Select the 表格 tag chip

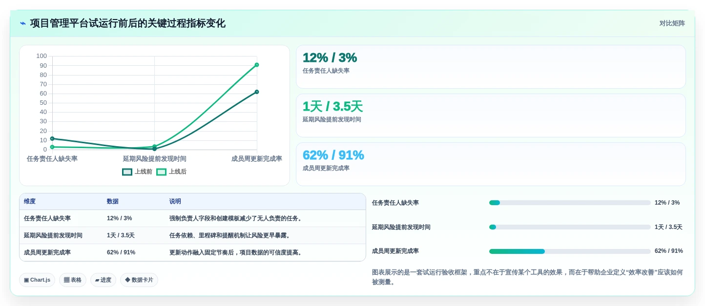pyautogui.click(x=73, y=280)
